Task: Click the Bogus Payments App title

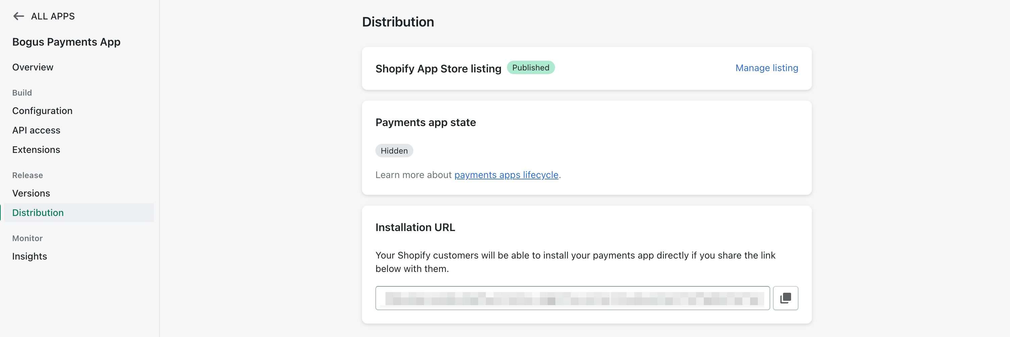Action: pyautogui.click(x=66, y=42)
